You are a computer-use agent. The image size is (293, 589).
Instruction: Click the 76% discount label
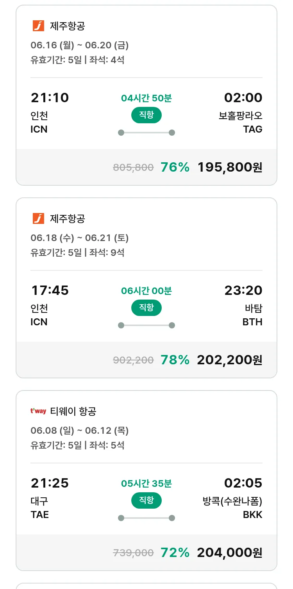tap(175, 167)
